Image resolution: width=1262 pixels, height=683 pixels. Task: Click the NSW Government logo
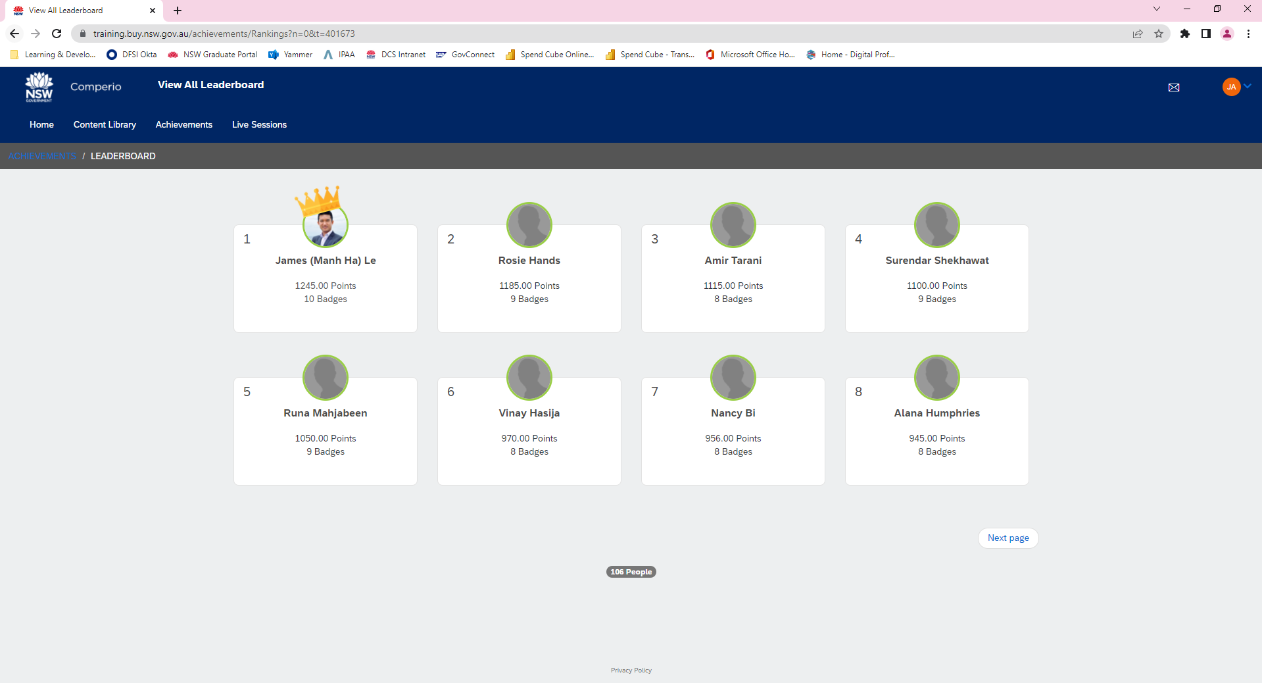click(39, 87)
